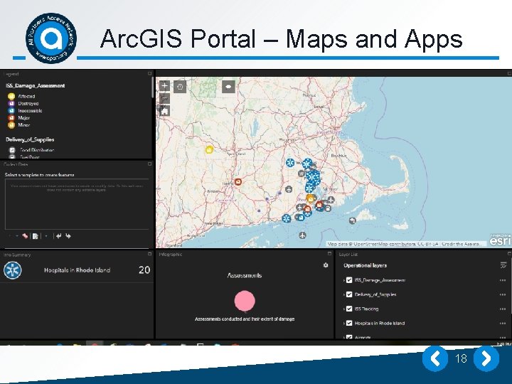Click the document icon in the edit toolbar
This screenshot has height=384, width=512.
point(36,236)
